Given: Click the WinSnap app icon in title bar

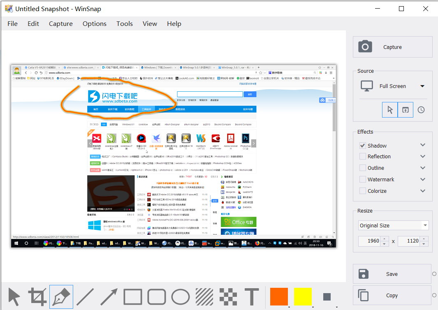Looking at the screenshot, I should (x=9, y=9).
